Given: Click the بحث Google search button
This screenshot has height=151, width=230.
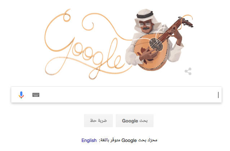Looking at the screenshot, I should 135,121.
